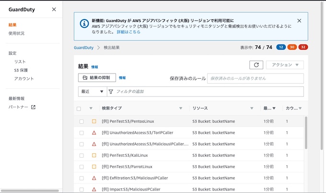Click the severity icon for Exfiltration:S3/MaliciousIPCaller
Image resolution: width=326 pixels, height=193 pixels.
(x=94, y=178)
